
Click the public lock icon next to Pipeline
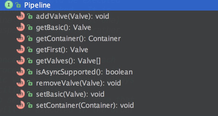click(x=18, y=5)
